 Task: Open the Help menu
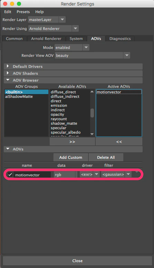click(x=39, y=12)
